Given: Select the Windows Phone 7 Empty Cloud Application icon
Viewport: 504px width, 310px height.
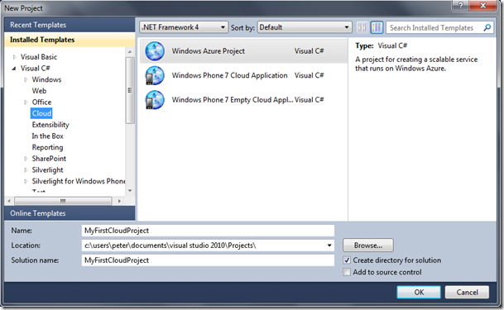Looking at the screenshot, I should coord(155,100).
